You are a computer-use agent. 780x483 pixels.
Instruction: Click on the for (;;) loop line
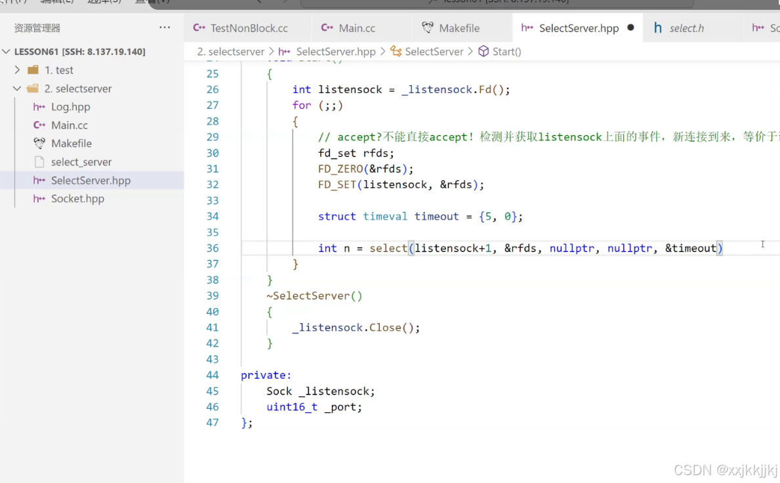[x=318, y=106]
